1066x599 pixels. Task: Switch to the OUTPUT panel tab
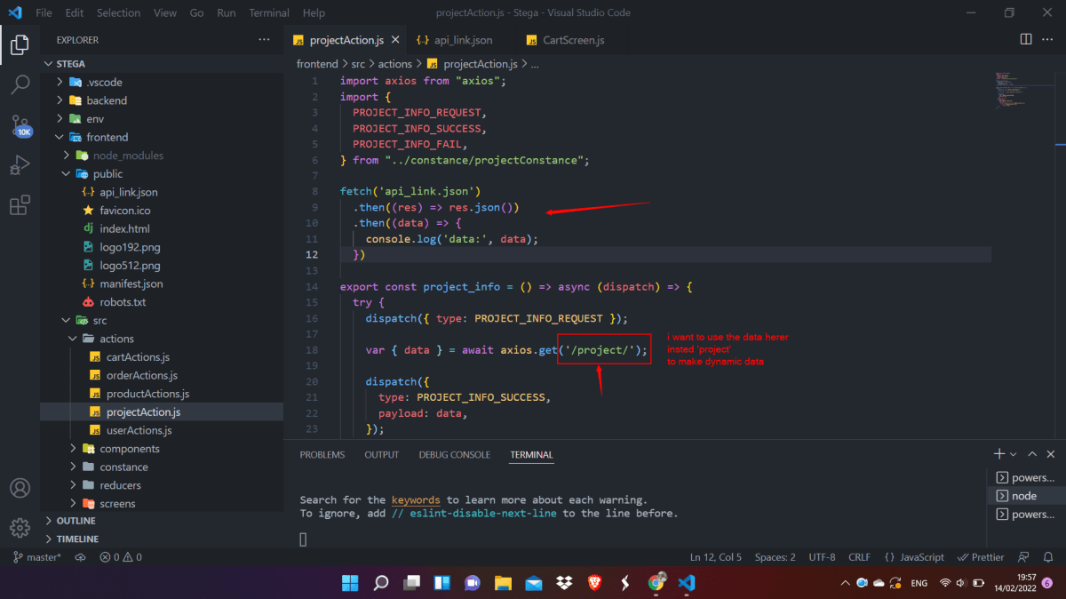pos(382,454)
